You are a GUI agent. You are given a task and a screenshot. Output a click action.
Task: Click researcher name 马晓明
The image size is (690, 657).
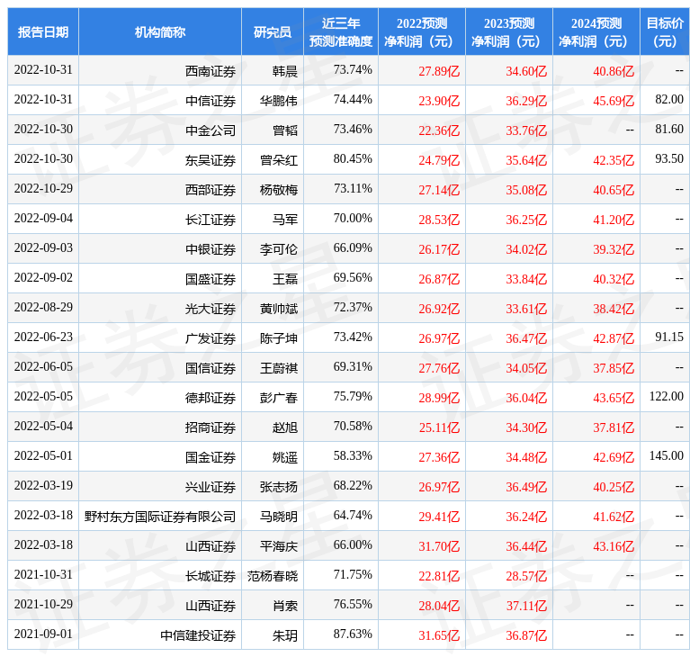279,517
